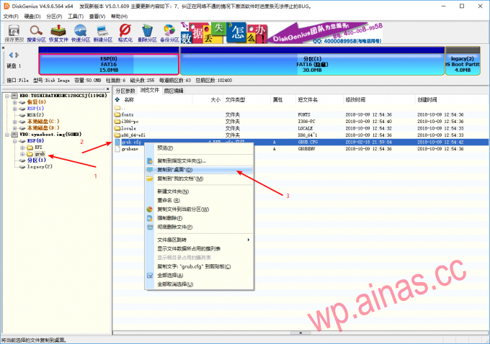Screen dimensions: 490x344
Task: Click the Save Changes toolbar icon
Action: click(x=14, y=33)
